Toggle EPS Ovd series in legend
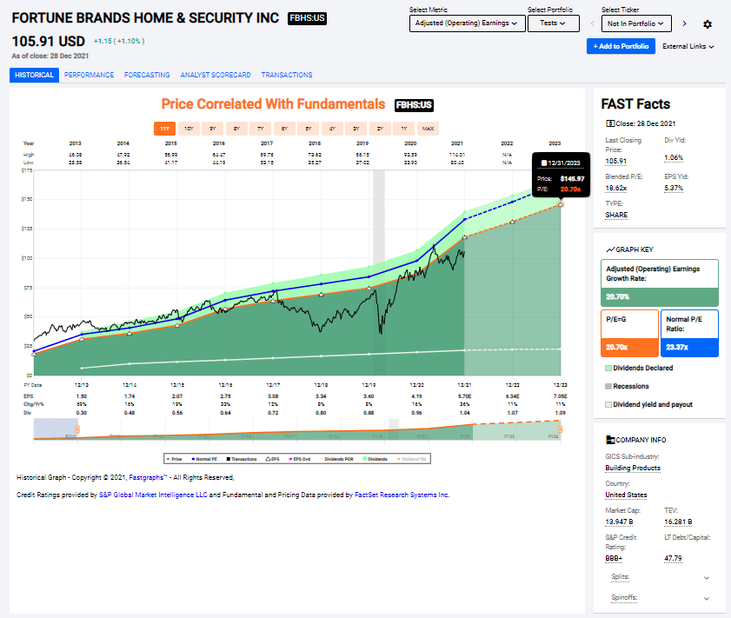 pos(299,459)
